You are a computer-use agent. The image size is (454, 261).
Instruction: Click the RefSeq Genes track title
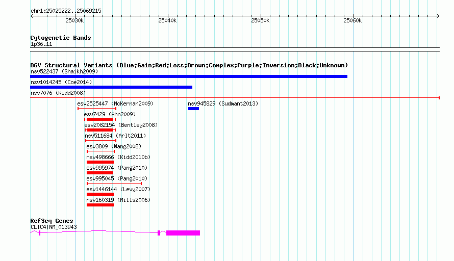[52, 221]
